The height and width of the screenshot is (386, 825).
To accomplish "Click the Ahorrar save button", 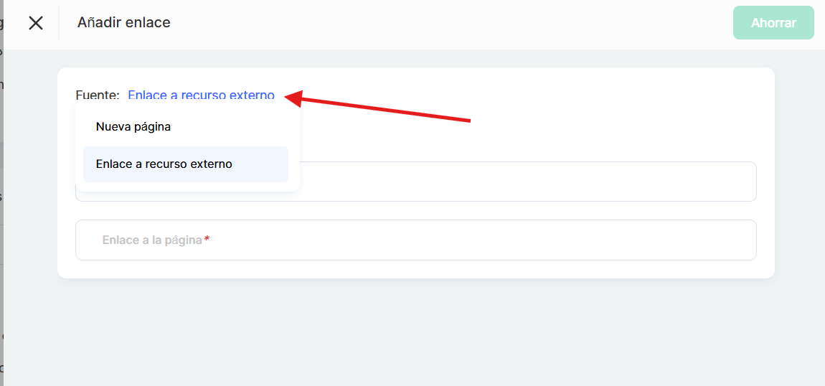I will pos(773,23).
